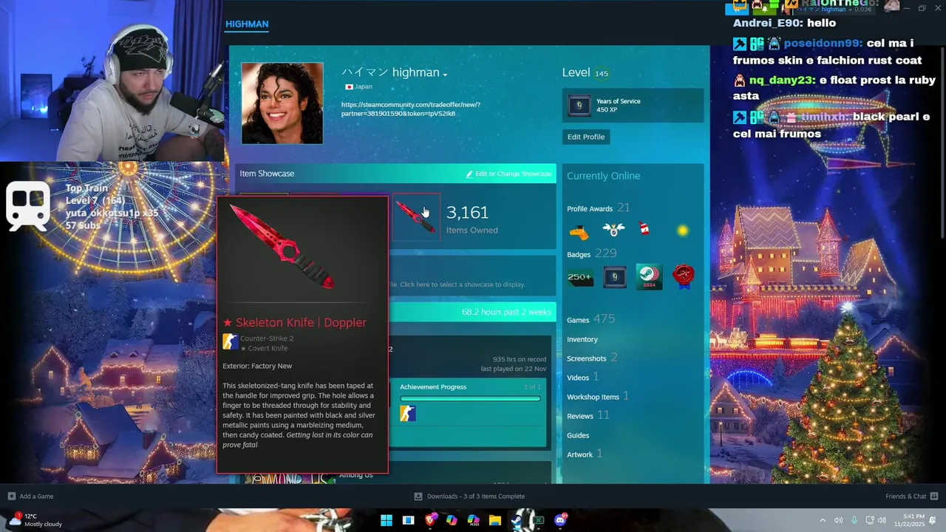This screenshot has width=946, height=532.
Task: Click '935 hrs on record' text
Action: 520,359
